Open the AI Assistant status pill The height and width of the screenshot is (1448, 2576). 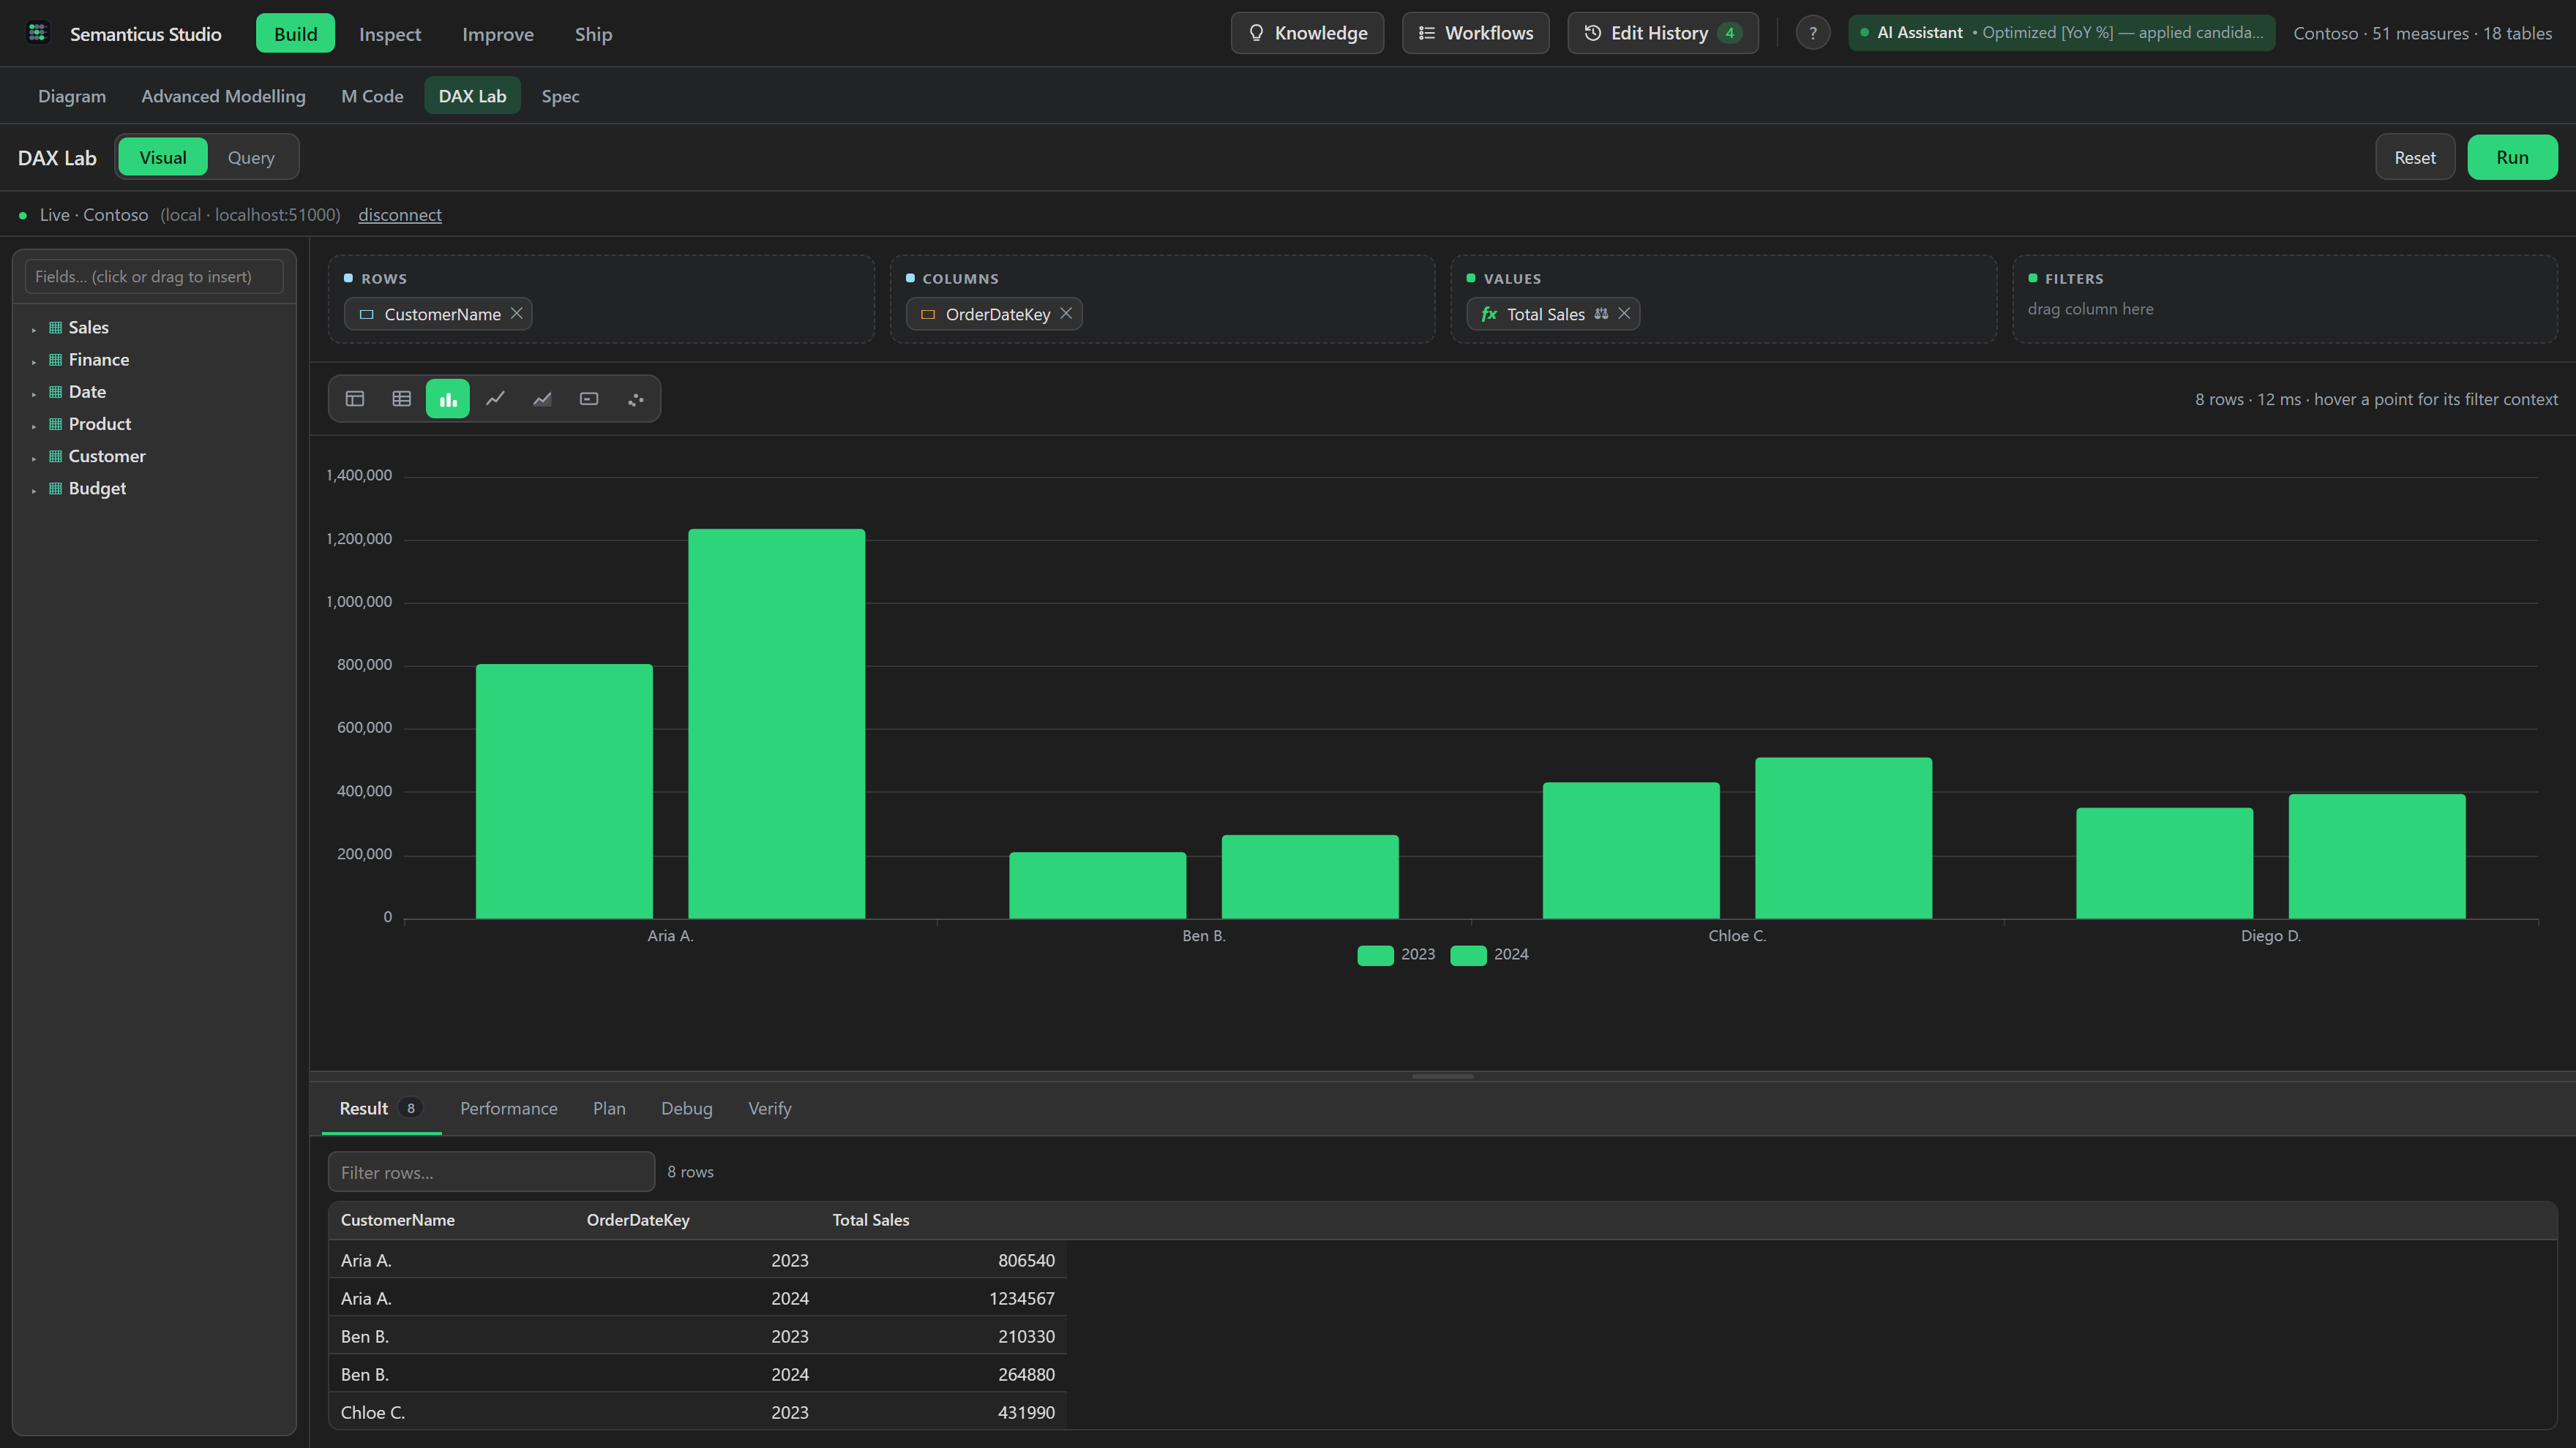(2061, 33)
